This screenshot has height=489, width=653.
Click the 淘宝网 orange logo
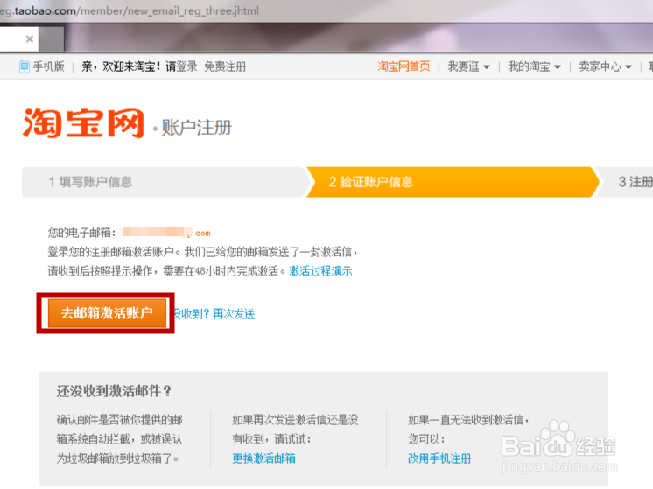tap(83, 123)
